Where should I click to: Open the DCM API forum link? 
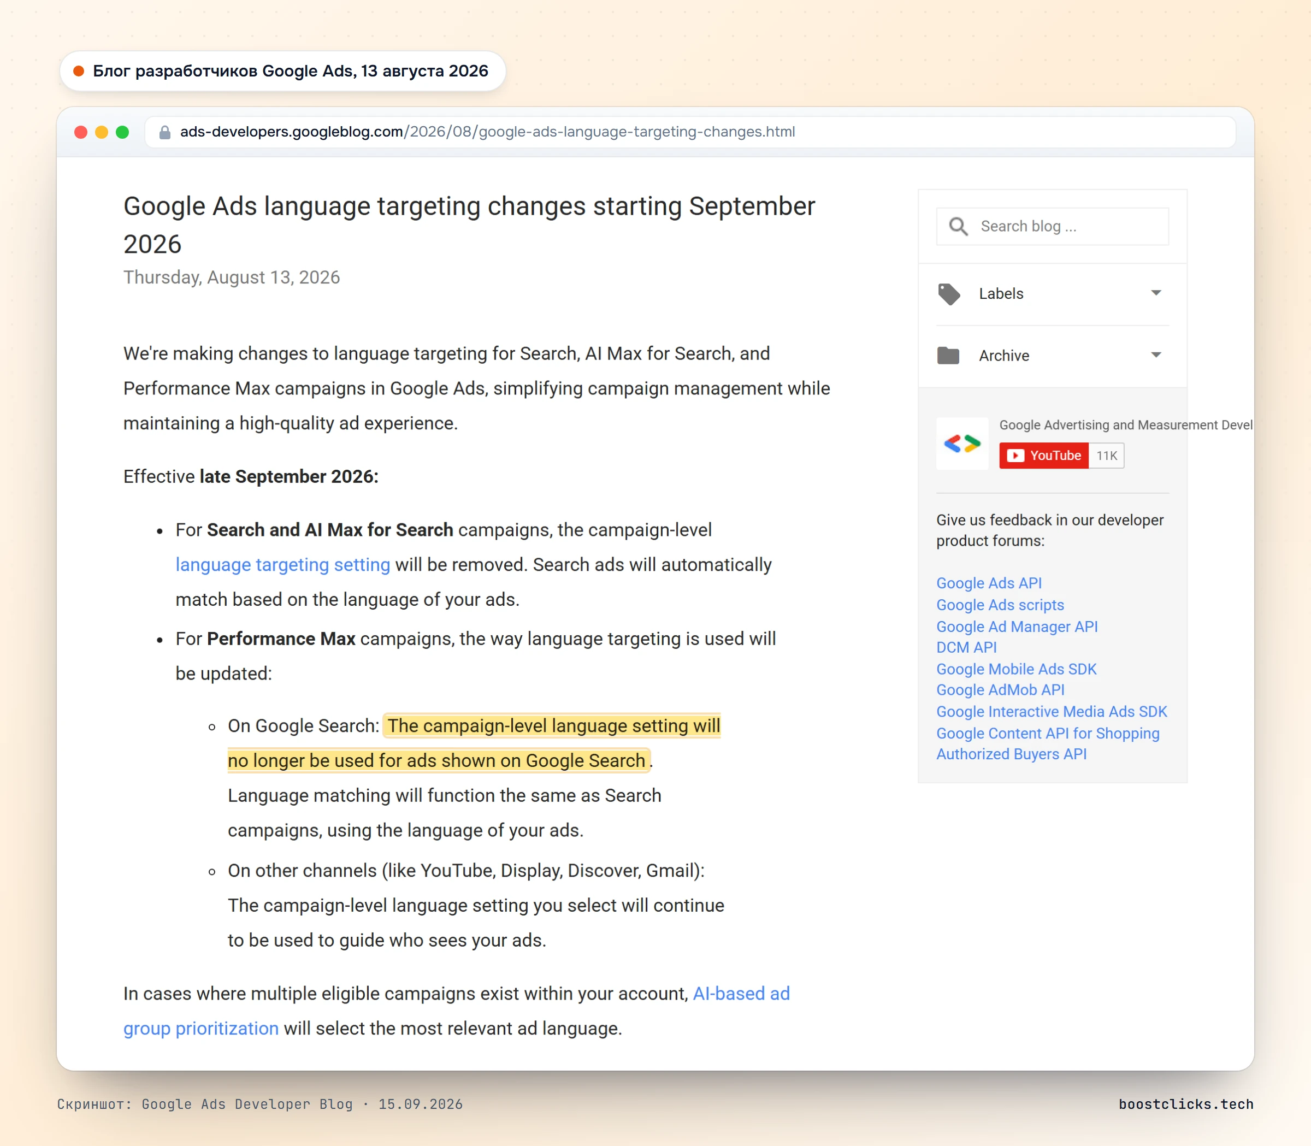coord(966,648)
